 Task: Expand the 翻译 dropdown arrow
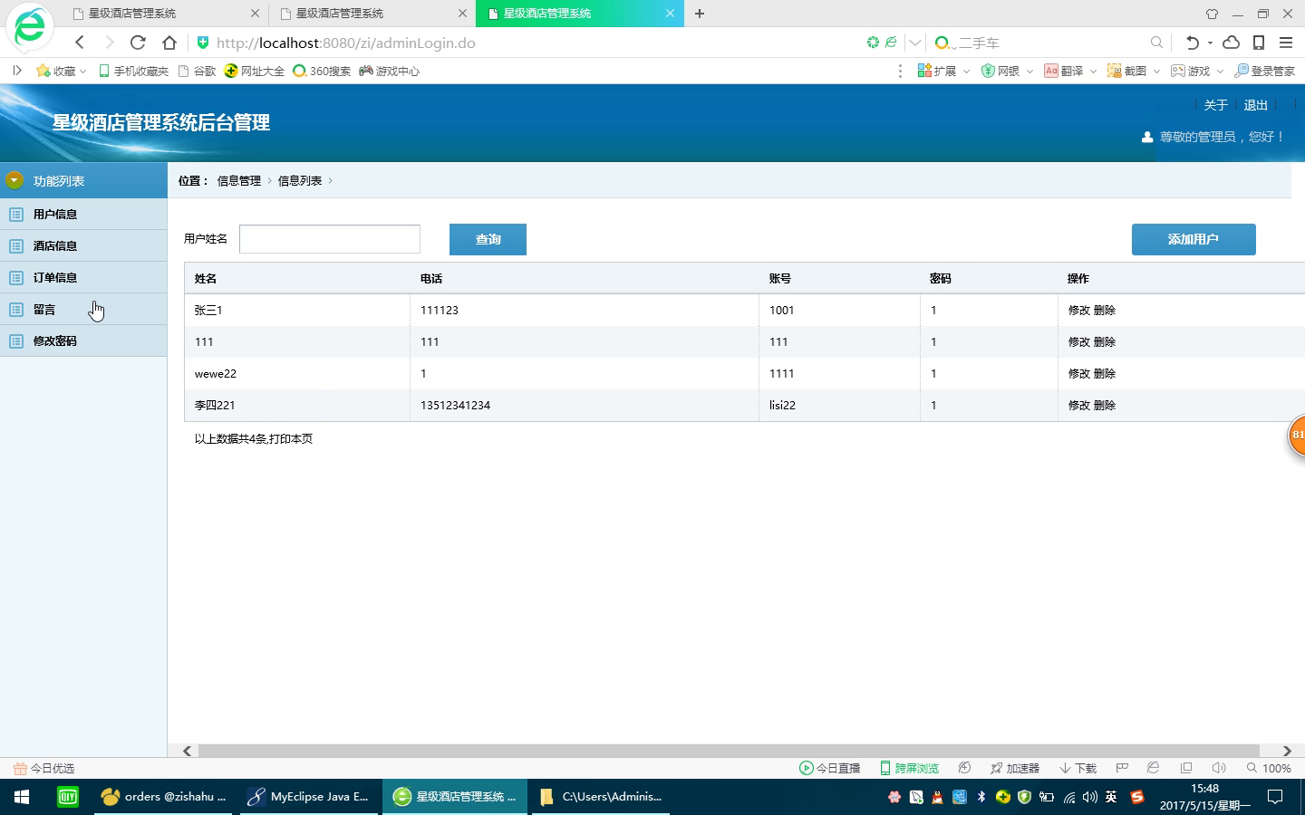[x=1093, y=71]
